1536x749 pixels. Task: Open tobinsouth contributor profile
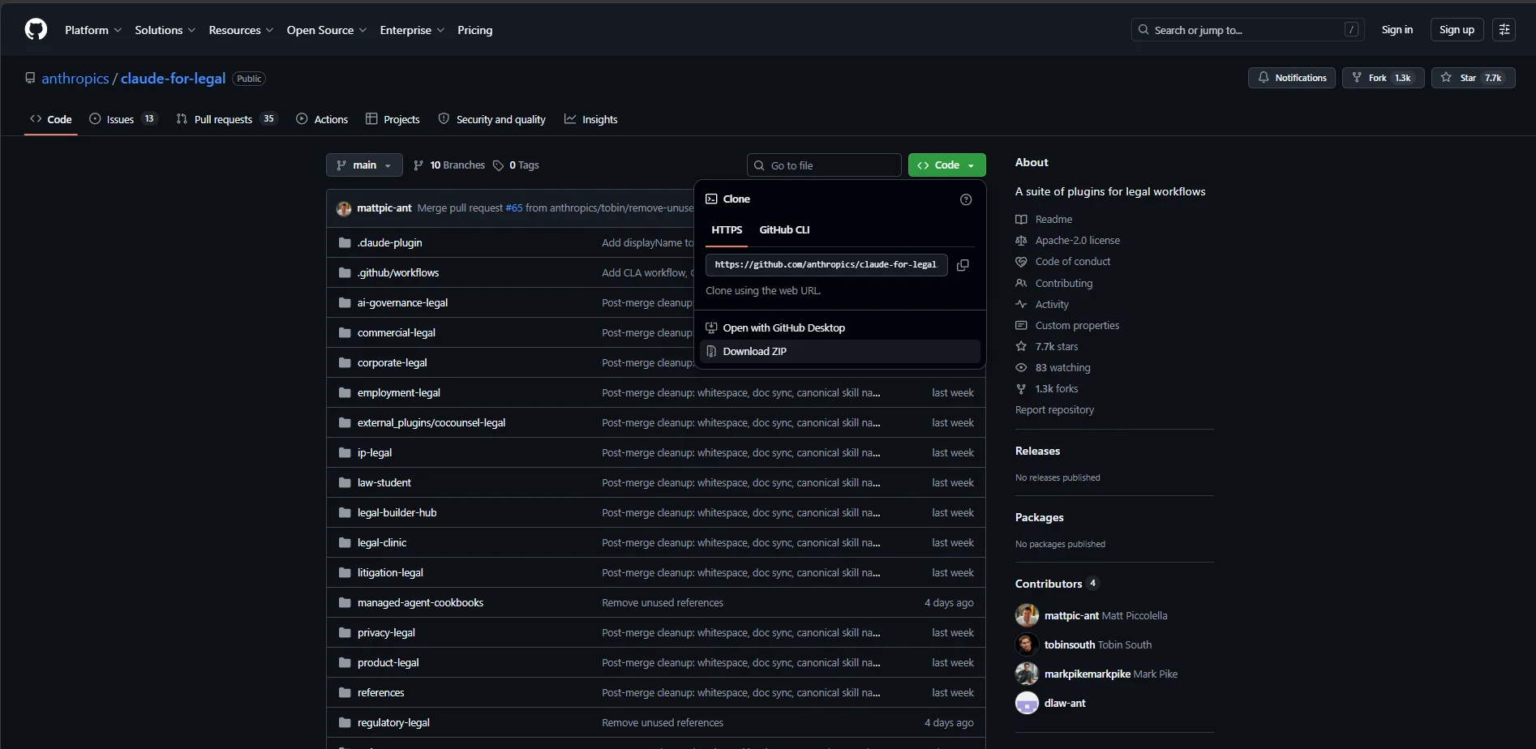(x=1070, y=645)
